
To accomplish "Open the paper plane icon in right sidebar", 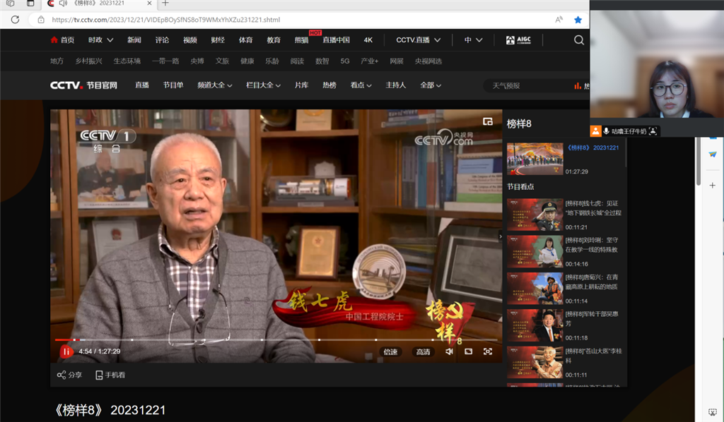I will 713,155.
